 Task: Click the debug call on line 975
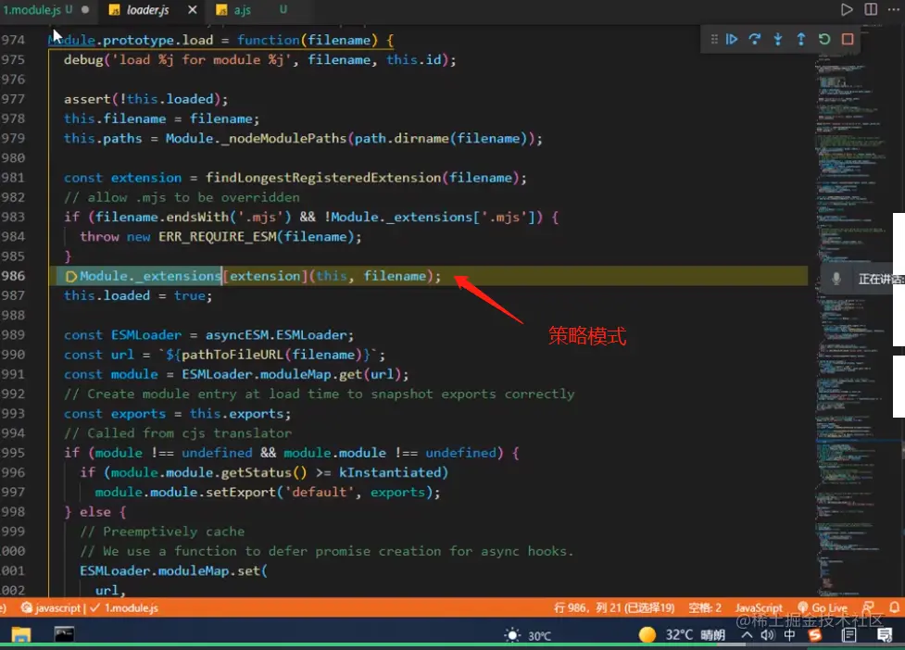[83, 60]
